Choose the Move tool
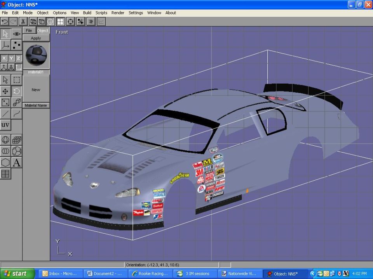The image size is (373, 279). [5, 91]
